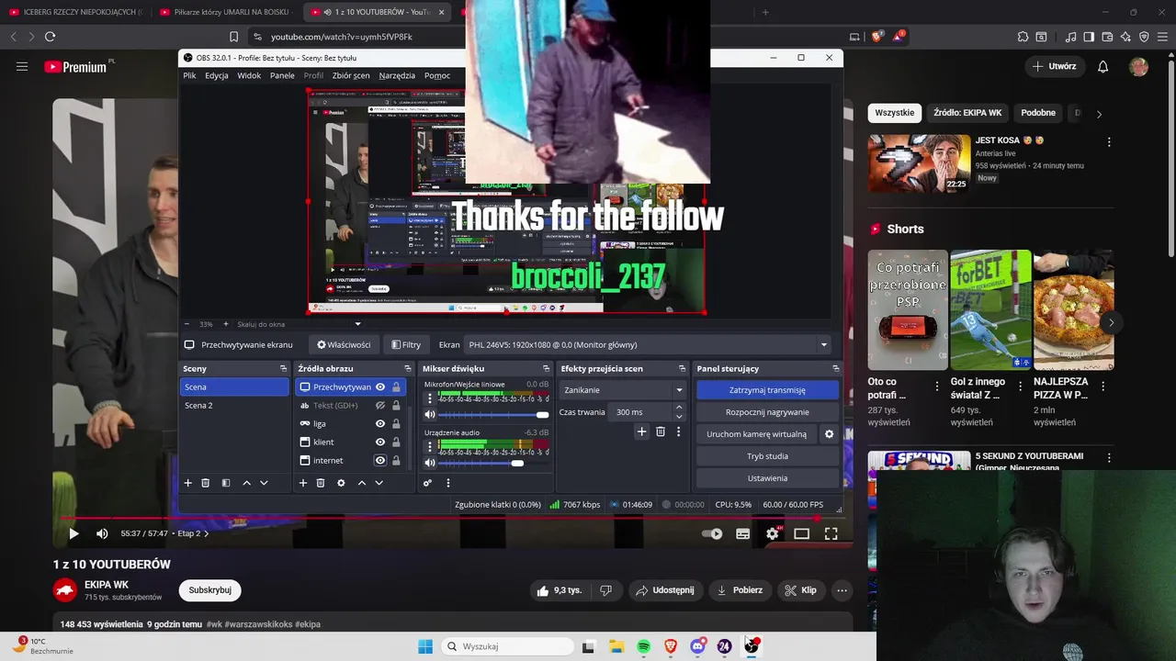This screenshot has width=1176, height=661.
Task: Open Brave Shields lion icon in address bar
Action: pyautogui.click(x=876, y=37)
